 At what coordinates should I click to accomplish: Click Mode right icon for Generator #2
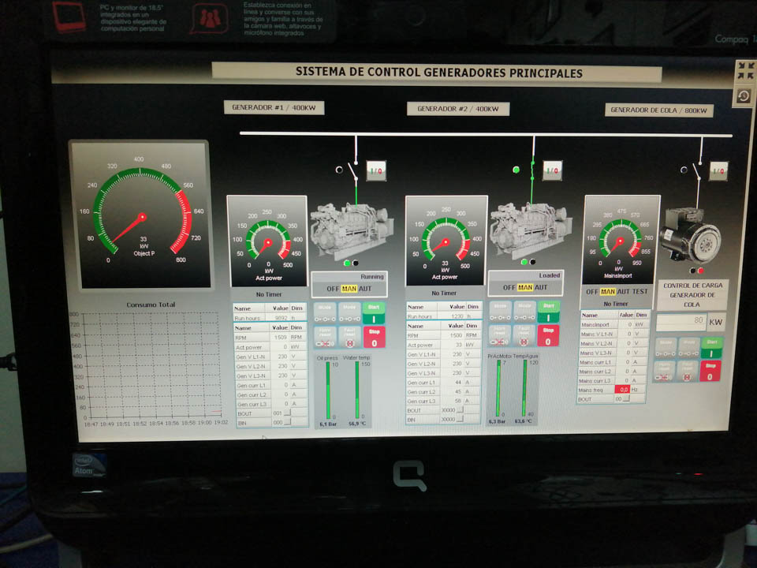coord(524,311)
